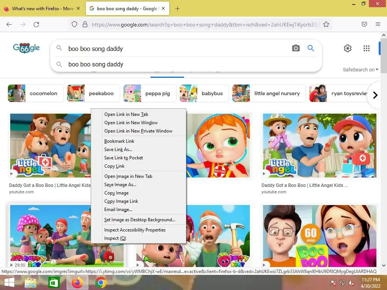Open the doctor baby image result
387x290 pixels.
tap(218, 145)
